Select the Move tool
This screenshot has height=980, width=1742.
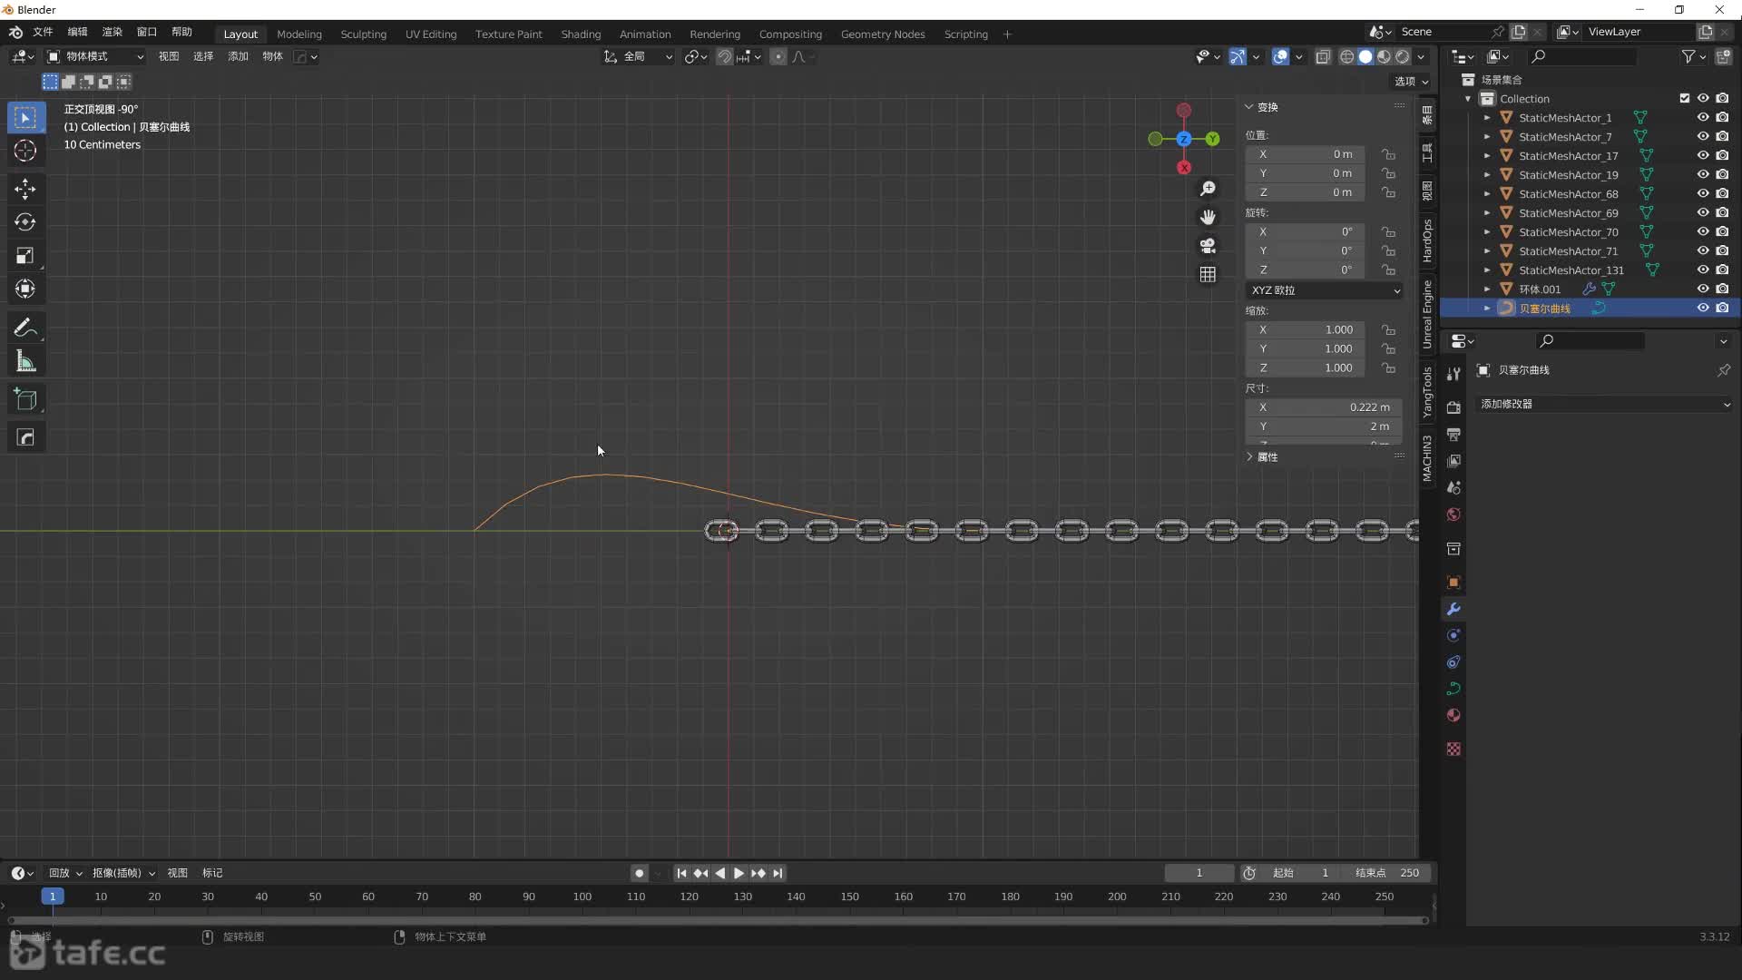[25, 189]
